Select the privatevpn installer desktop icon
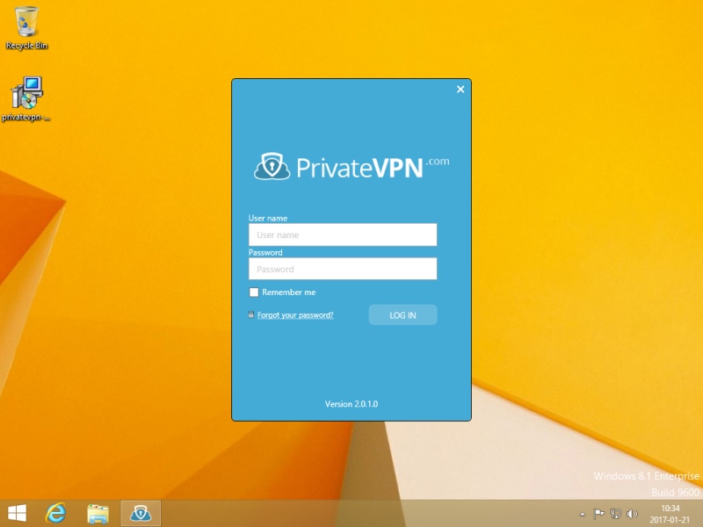Viewport: 703px width, 527px height. (x=26, y=98)
